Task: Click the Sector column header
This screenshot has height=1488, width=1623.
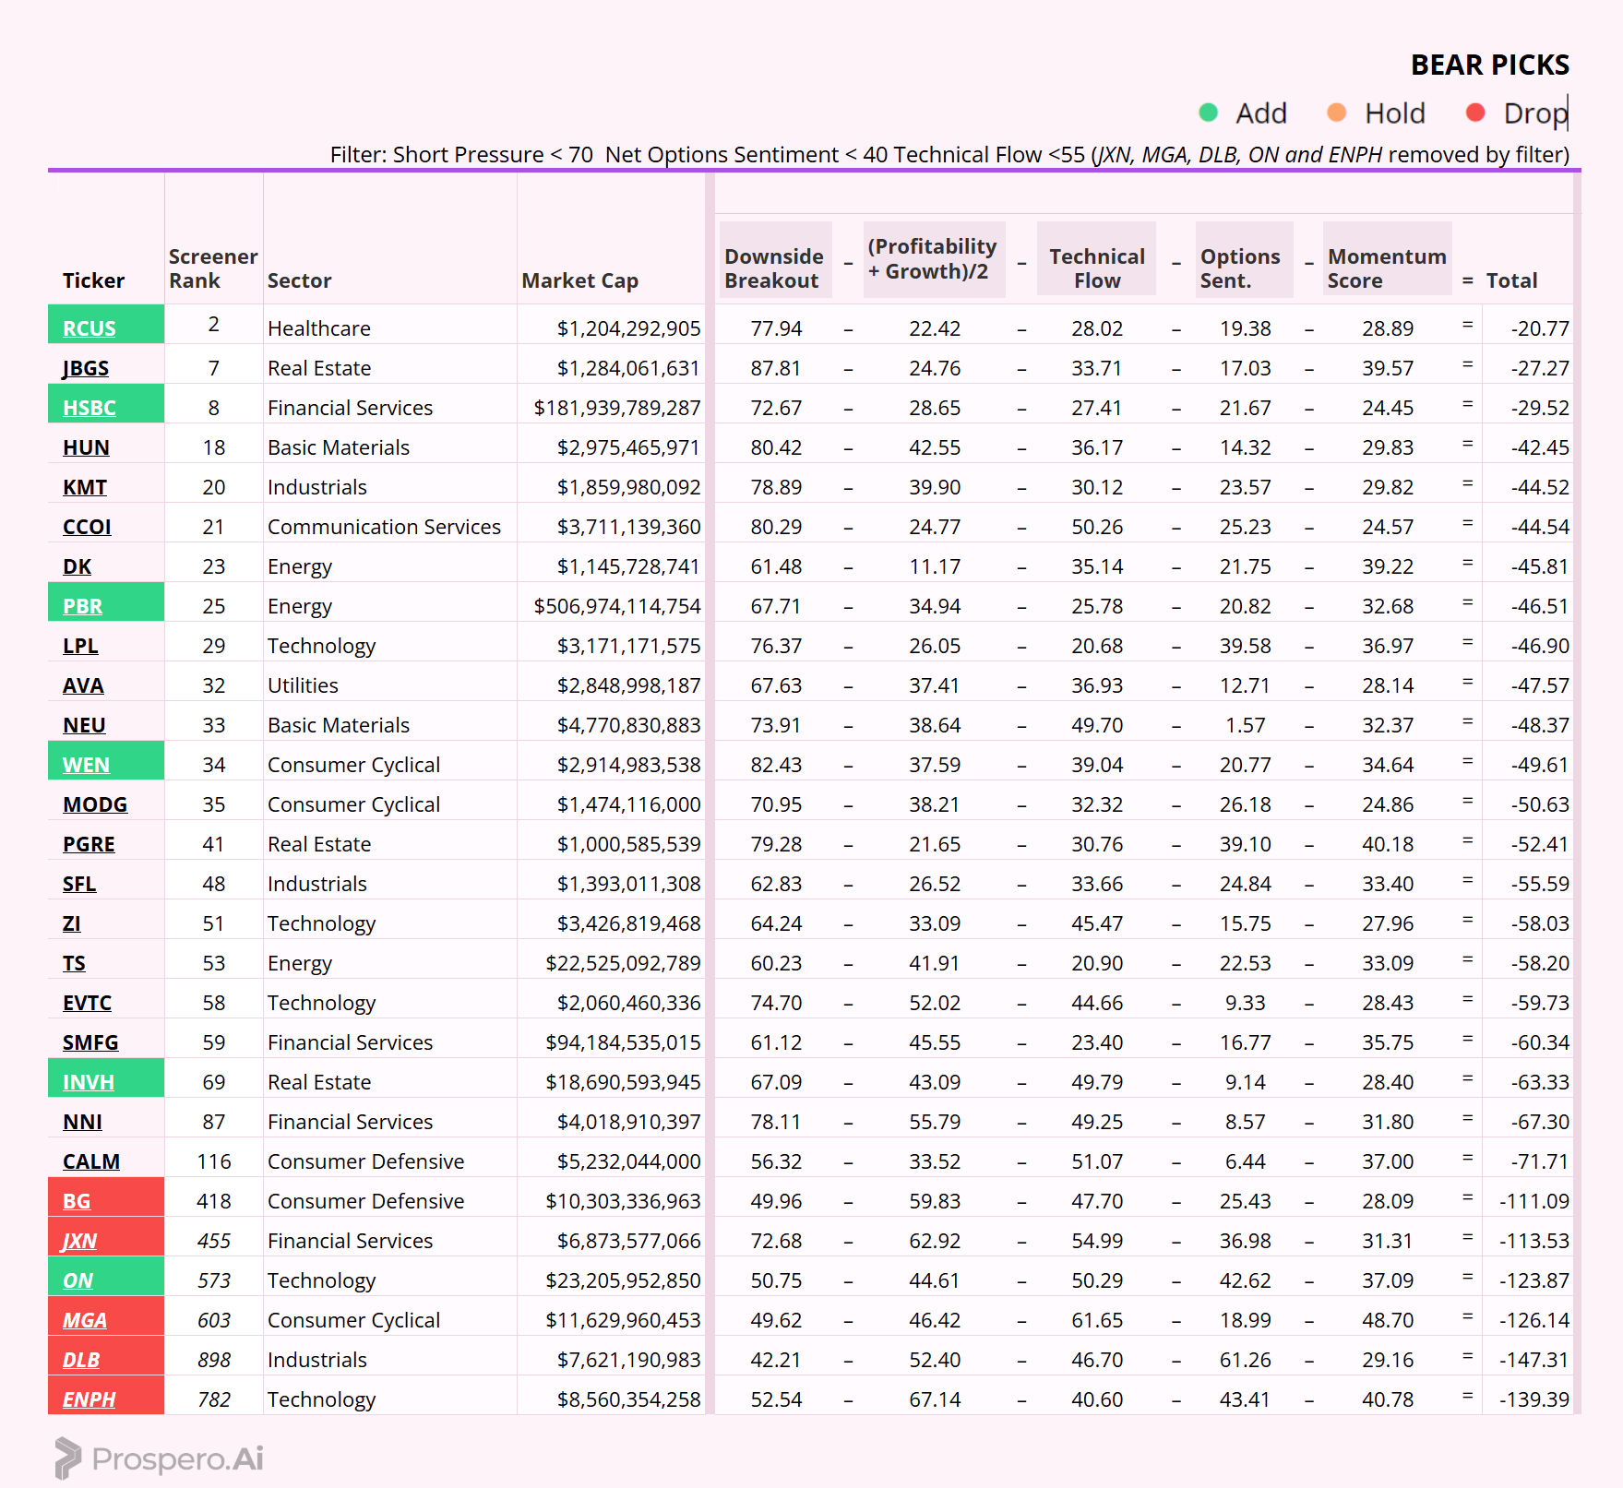Action: (299, 280)
